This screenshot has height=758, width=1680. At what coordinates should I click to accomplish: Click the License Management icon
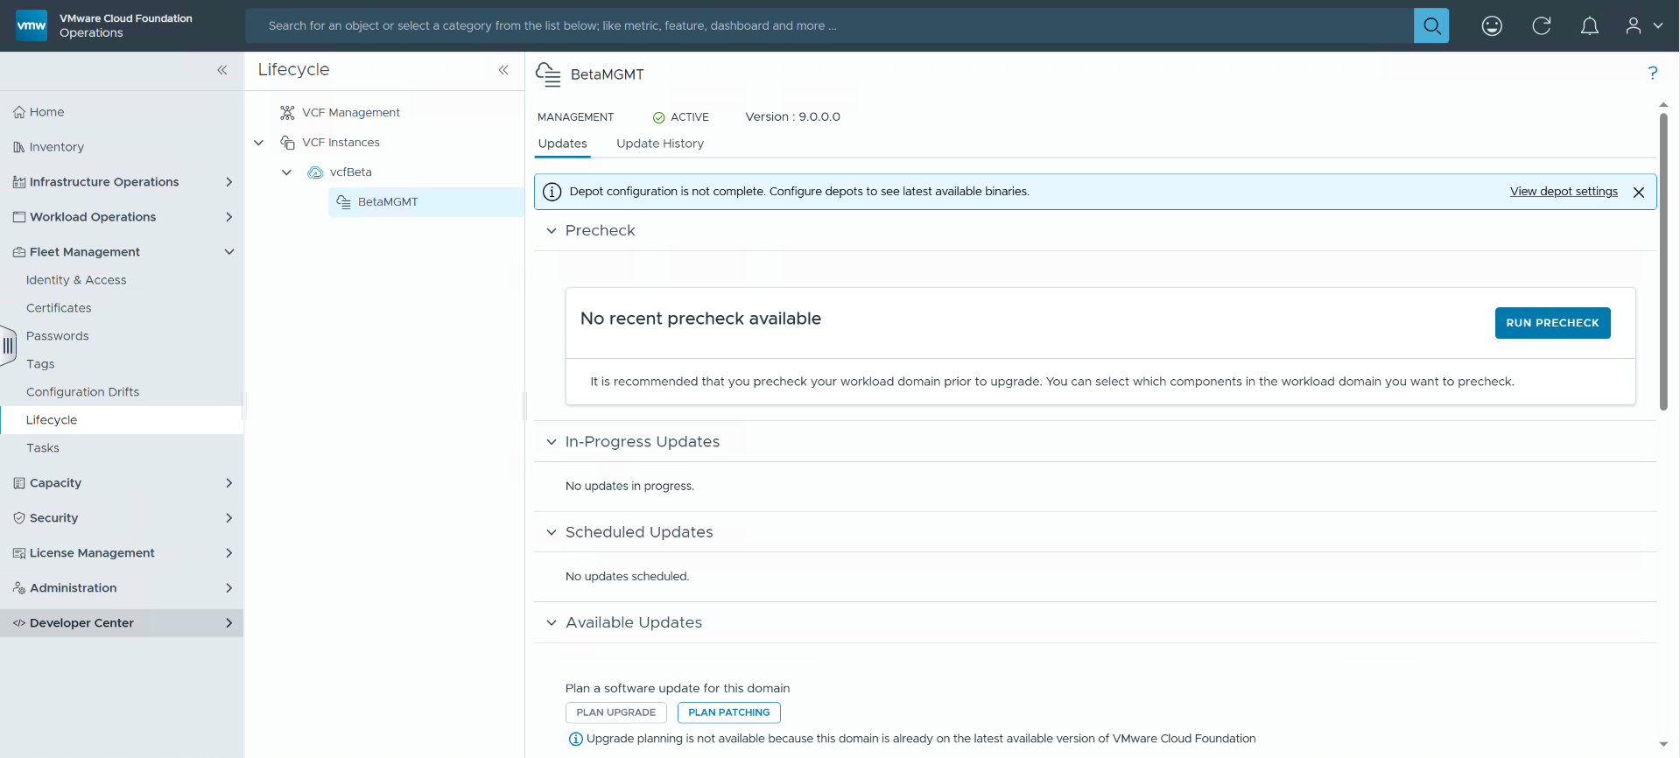(19, 553)
